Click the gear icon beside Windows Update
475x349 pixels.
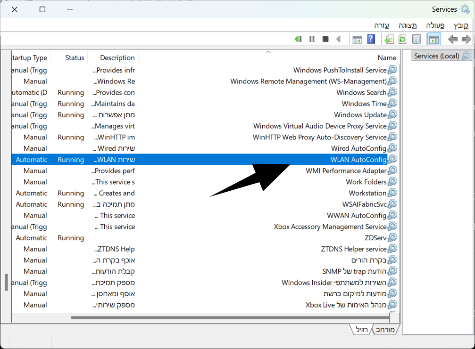point(392,115)
